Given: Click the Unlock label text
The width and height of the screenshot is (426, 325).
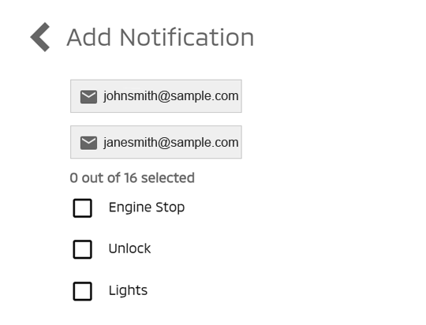Looking at the screenshot, I should tap(129, 248).
